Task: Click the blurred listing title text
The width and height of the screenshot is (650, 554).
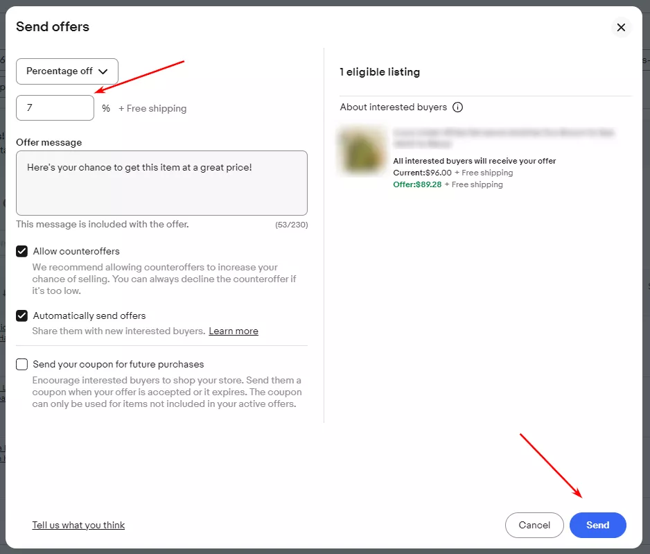Action: (503, 138)
